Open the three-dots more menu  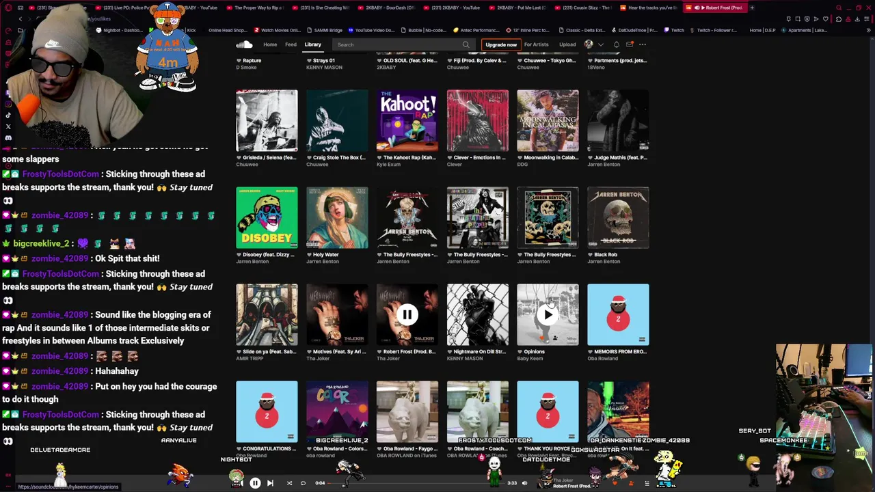pos(643,44)
